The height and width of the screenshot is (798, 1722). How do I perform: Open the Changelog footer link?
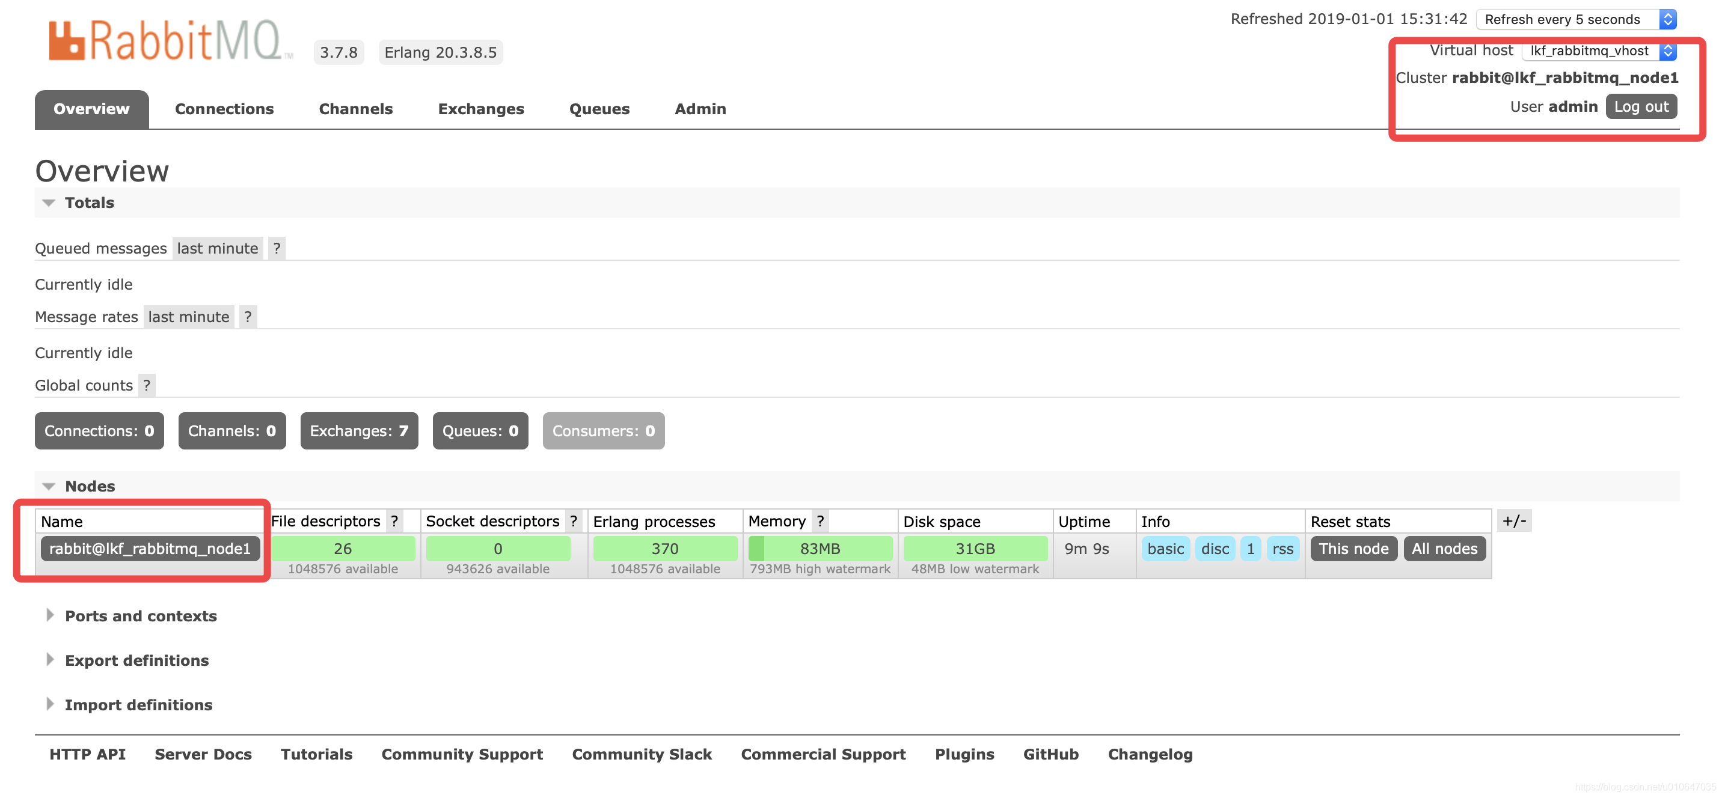pos(1150,754)
